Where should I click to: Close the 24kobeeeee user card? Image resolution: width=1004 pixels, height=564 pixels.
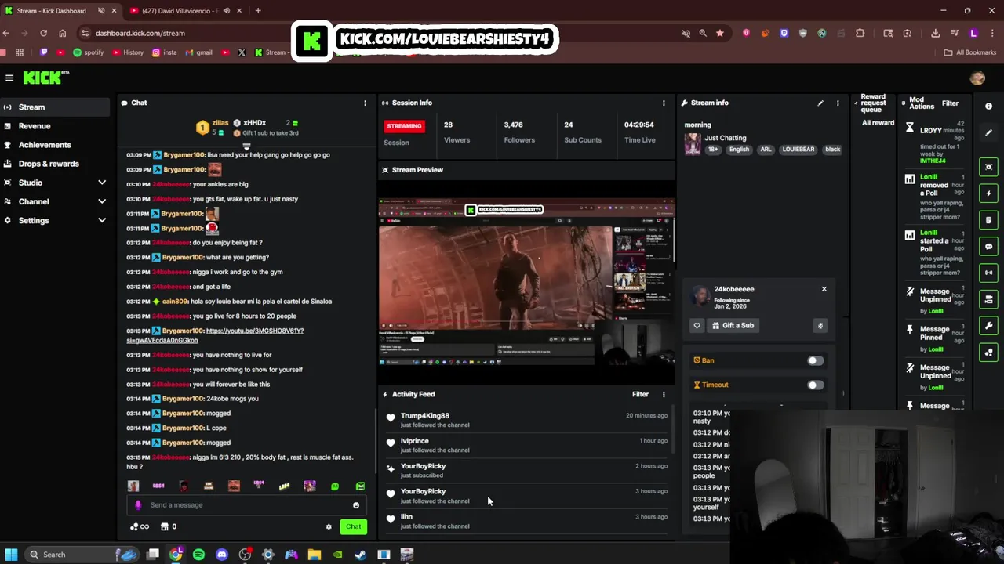pos(824,290)
